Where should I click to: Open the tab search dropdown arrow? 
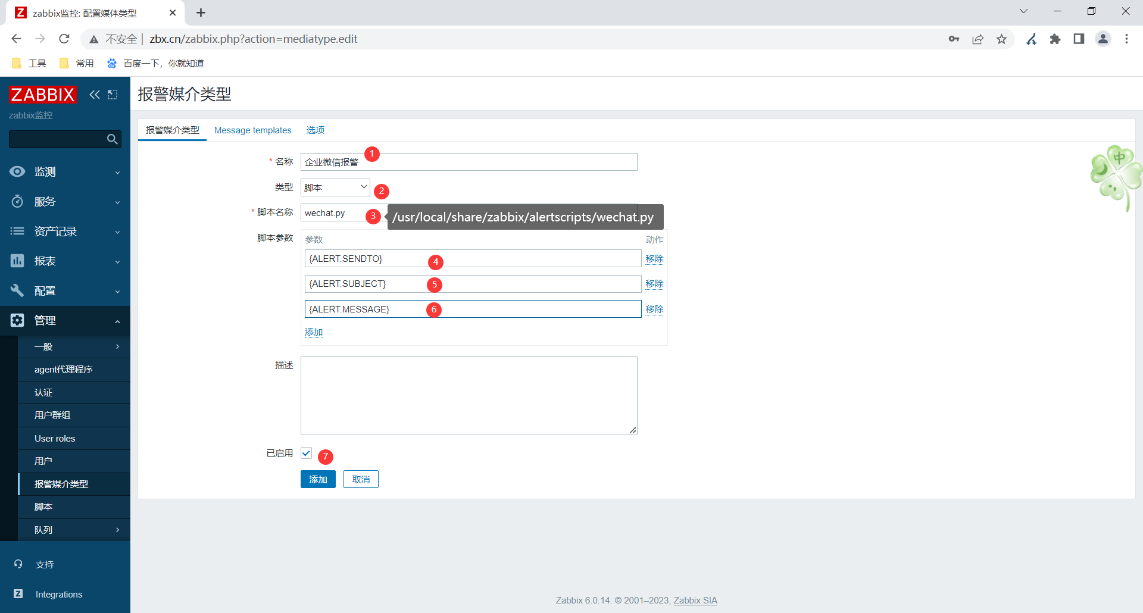(x=1023, y=11)
